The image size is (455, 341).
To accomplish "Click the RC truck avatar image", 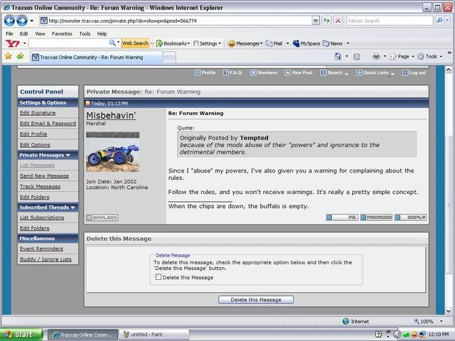I will click(112, 156).
